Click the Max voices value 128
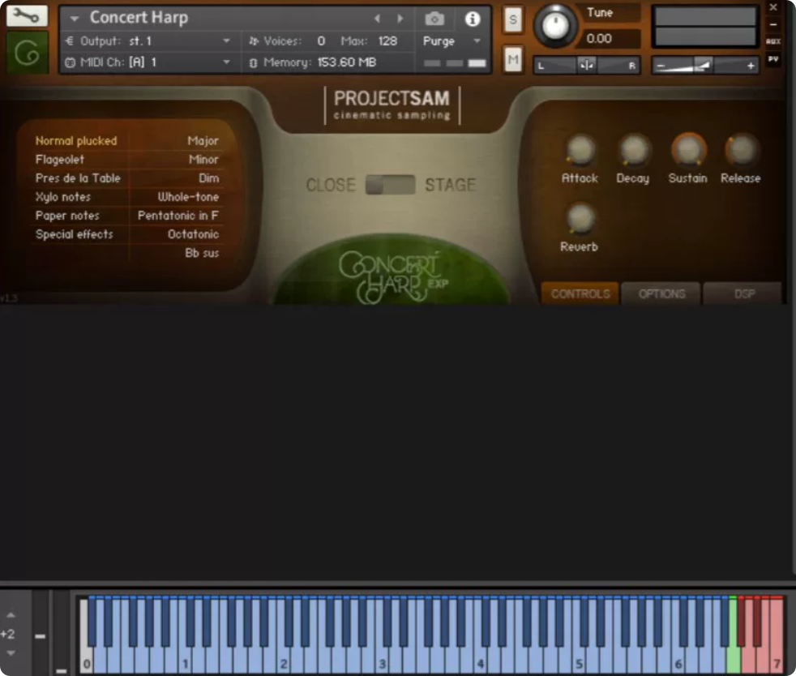796x676 pixels. [387, 41]
